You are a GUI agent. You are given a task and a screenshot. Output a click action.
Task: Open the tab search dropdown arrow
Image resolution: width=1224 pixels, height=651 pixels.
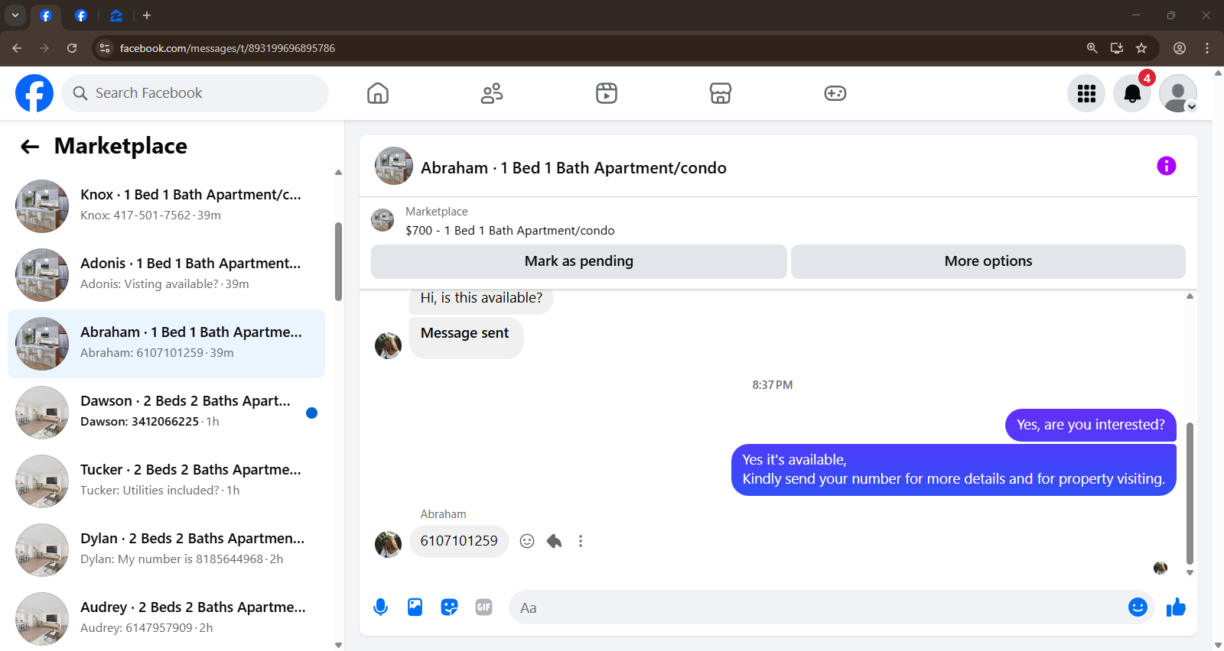[x=15, y=15]
